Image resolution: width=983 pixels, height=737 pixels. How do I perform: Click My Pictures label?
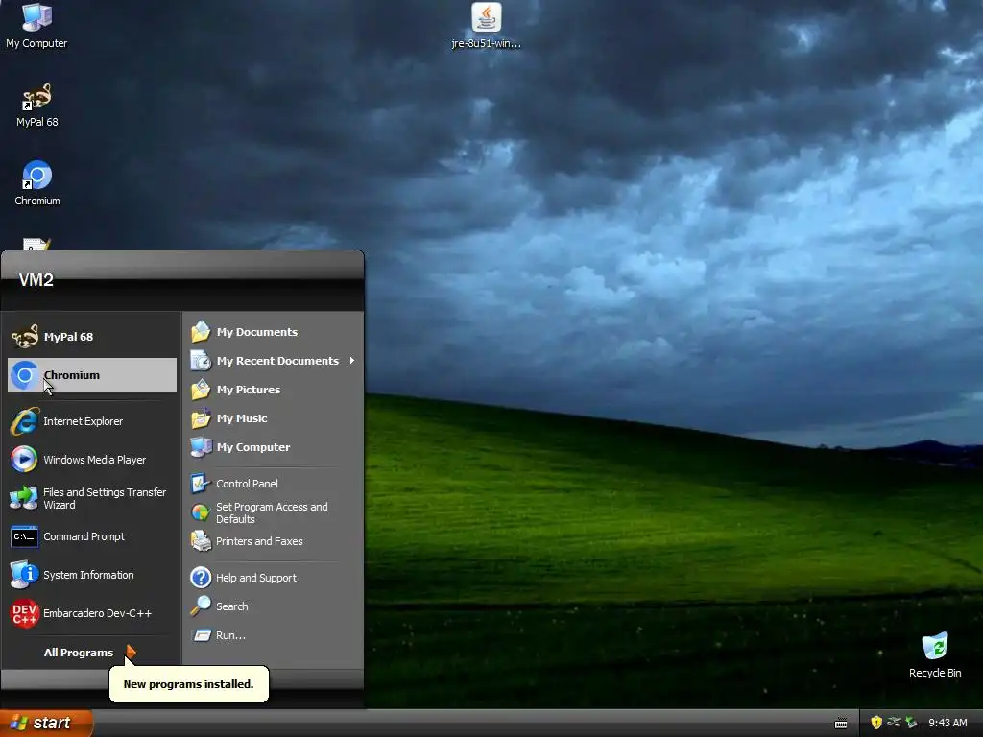(x=249, y=390)
